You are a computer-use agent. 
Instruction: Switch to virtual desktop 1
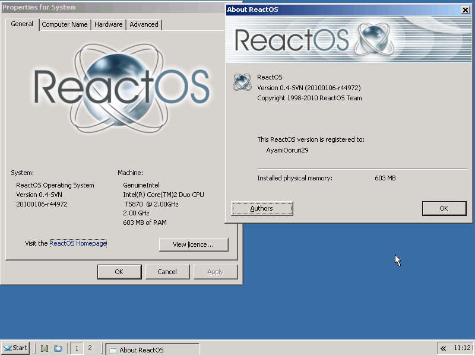tap(76, 349)
